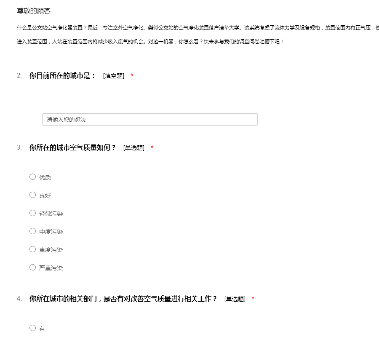Image resolution: width=379 pixels, height=337 pixels.
Task: Choose the 良好 air quality radio button
Action: (33, 195)
